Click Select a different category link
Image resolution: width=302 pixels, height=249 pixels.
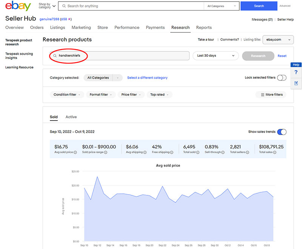pyautogui.click(x=147, y=78)
